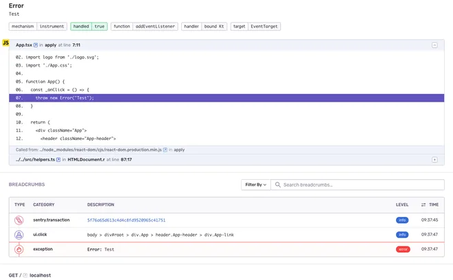Click the DESCRIPTION column header
Screen dimensions: 453x280
coord(100,205)
